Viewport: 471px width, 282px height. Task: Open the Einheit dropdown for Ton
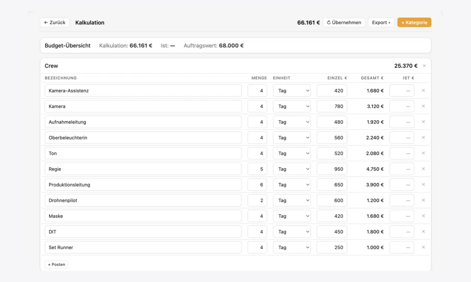tap(292, 153)
